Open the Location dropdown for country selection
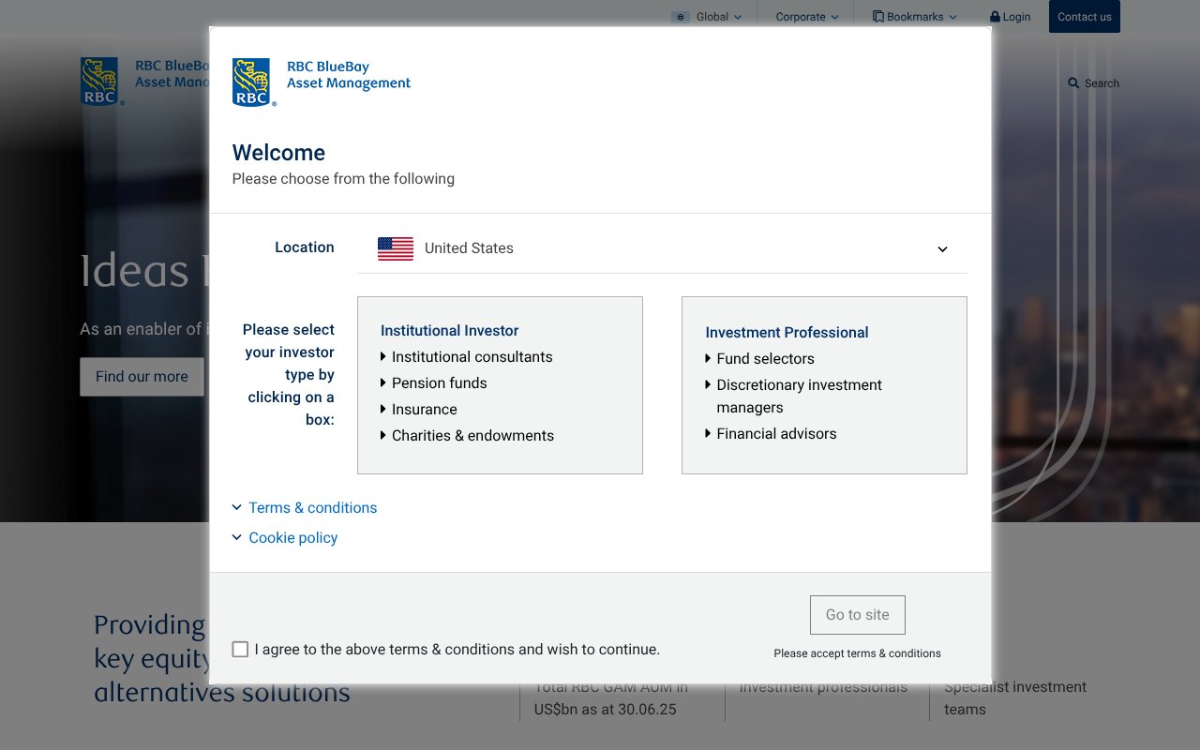This screenshot has width=1200, height=750. 941,248
